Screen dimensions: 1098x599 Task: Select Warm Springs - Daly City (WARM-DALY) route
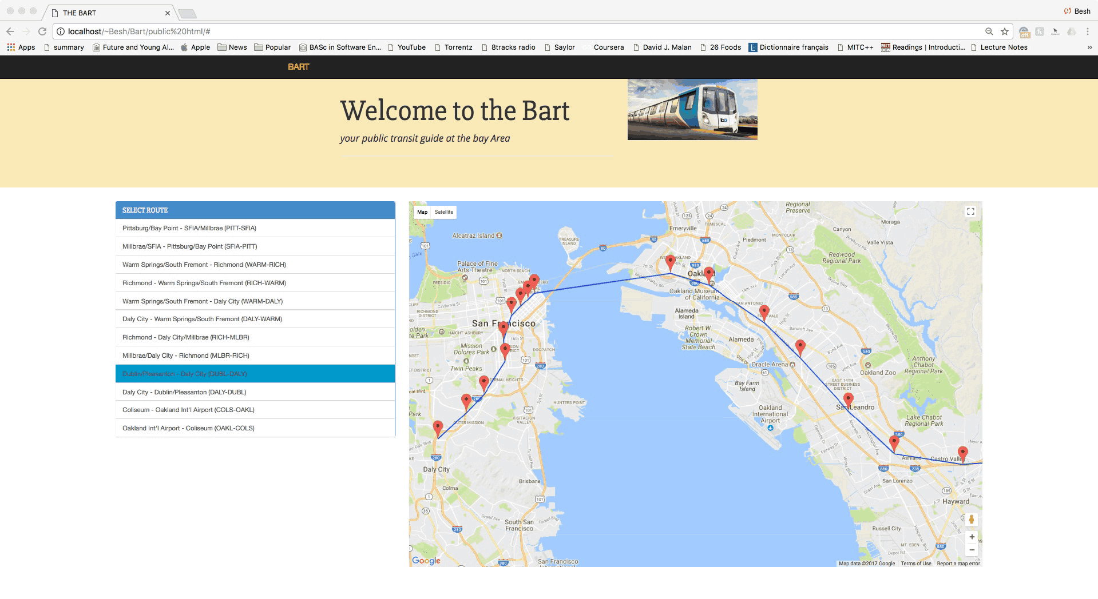click(255, 301)
